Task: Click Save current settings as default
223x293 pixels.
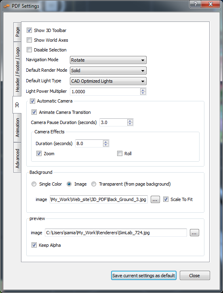Action: 144,276
